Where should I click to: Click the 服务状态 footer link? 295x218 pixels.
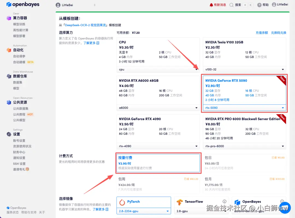click(x=13, y=212)
